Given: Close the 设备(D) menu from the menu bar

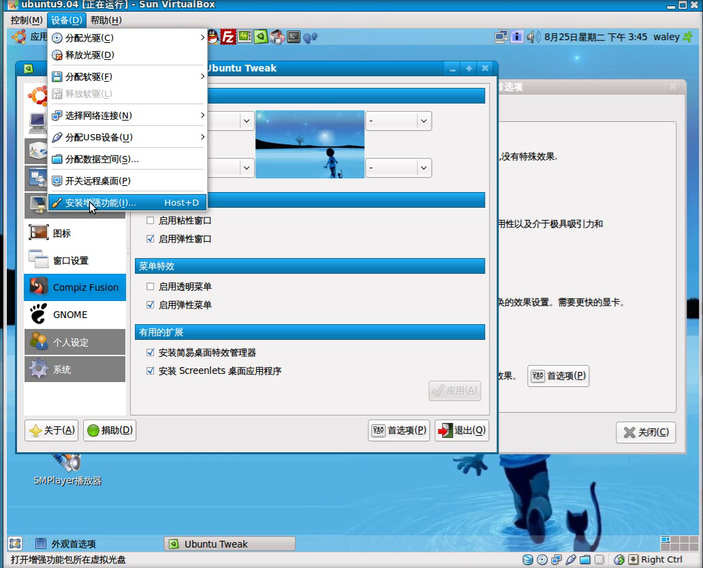Looking at the screenshot, I should coord(66,20).
